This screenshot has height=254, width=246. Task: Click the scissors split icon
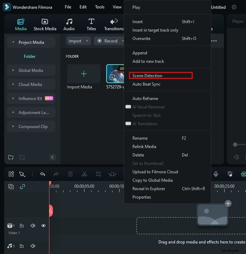coord(84,174)
